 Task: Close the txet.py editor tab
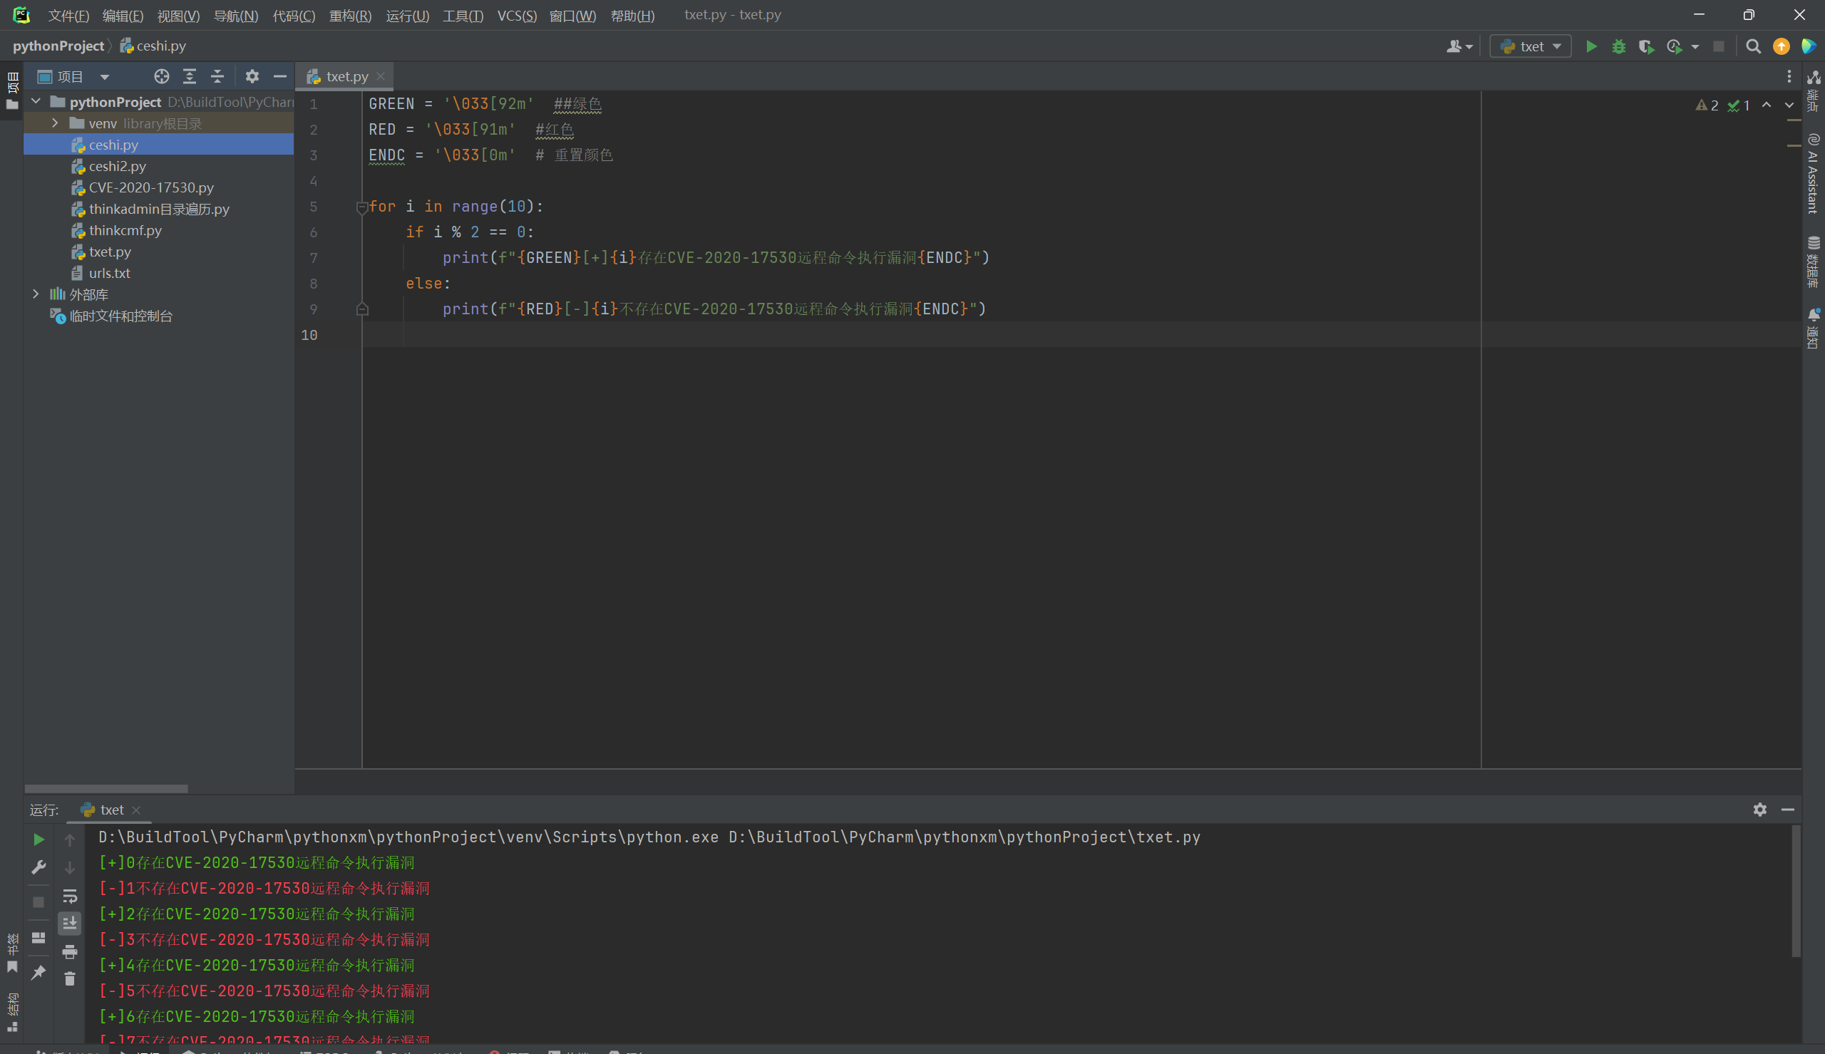click(381, 76)
